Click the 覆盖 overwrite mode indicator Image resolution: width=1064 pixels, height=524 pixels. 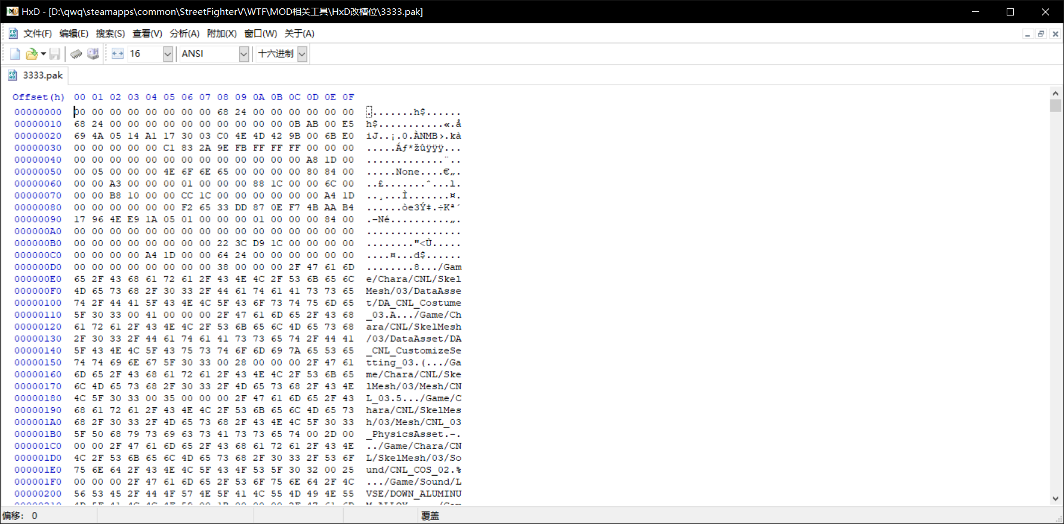point(430,516)
